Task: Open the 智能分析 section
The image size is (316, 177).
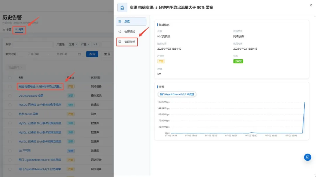Action: coord(127,42)
